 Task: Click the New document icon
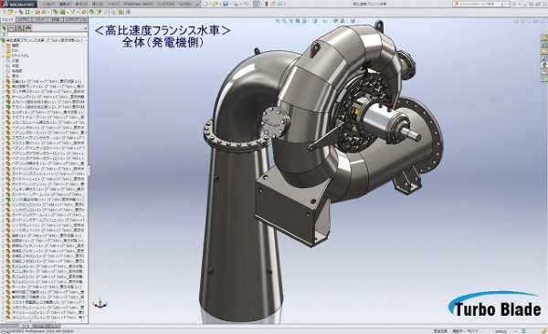[x=205, y=4]
